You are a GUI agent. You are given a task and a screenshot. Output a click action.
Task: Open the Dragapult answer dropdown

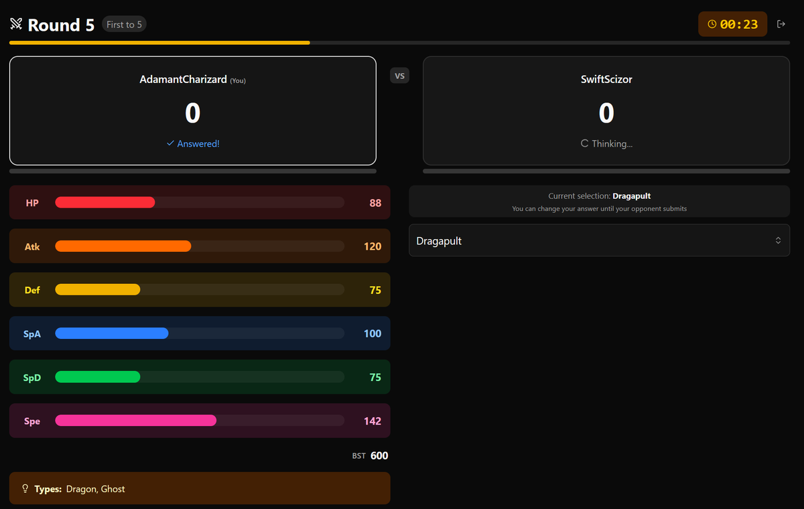pyautogui.click(x=599, y=240)
